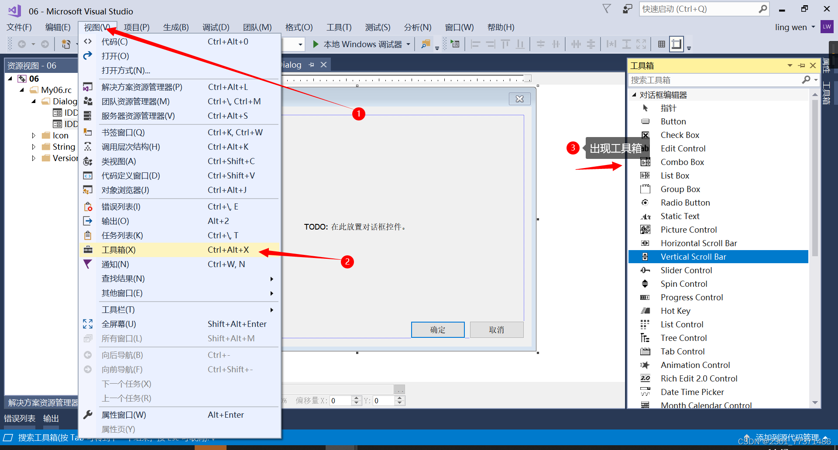
Task: Click the 取消 button in the dialog
Action: click(x=496, y=330)
